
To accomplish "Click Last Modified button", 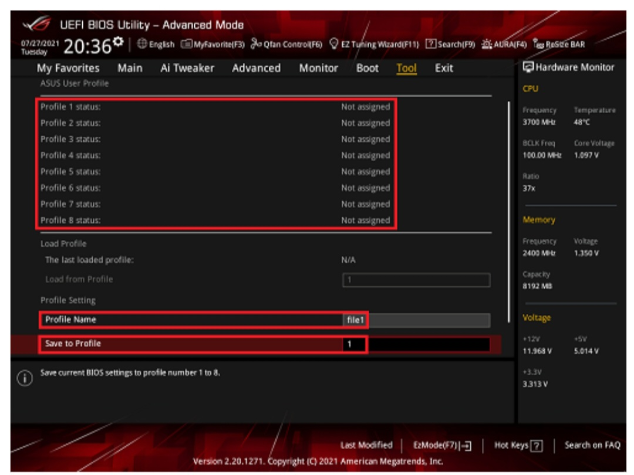I will pos(366,445).
